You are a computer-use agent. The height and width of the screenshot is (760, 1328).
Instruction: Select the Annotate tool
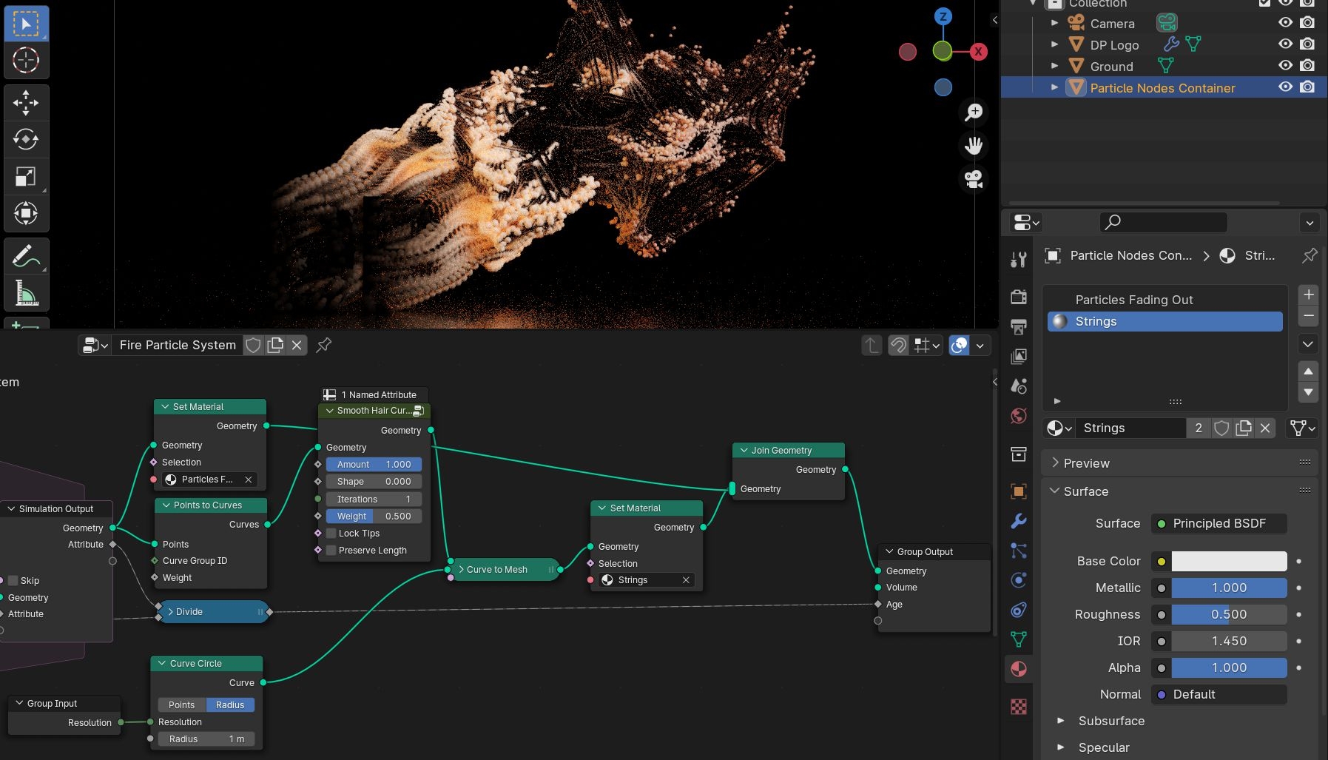point(26,257)
